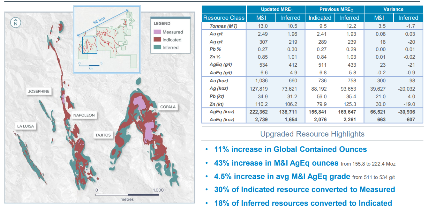This screenshot has height=208, width=428.
Task: Select the Pb % row label
Action: click(215, 49)
